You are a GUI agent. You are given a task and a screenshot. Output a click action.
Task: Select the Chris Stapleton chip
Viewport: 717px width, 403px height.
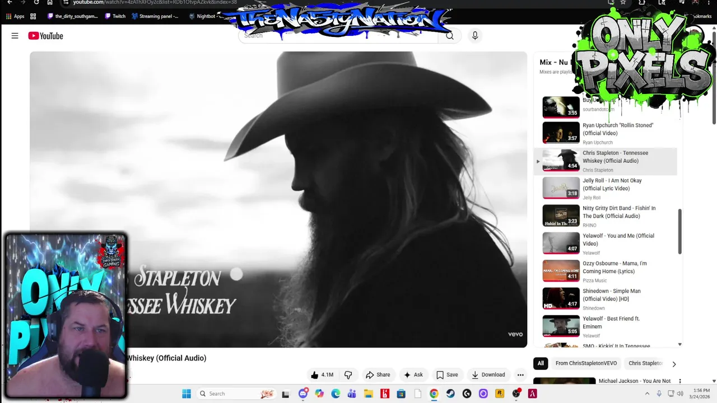click(645, 363)
